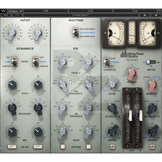This screenshot has width=162, height=162.
Task: Click the left BASS knob
Action: [63, 132]
